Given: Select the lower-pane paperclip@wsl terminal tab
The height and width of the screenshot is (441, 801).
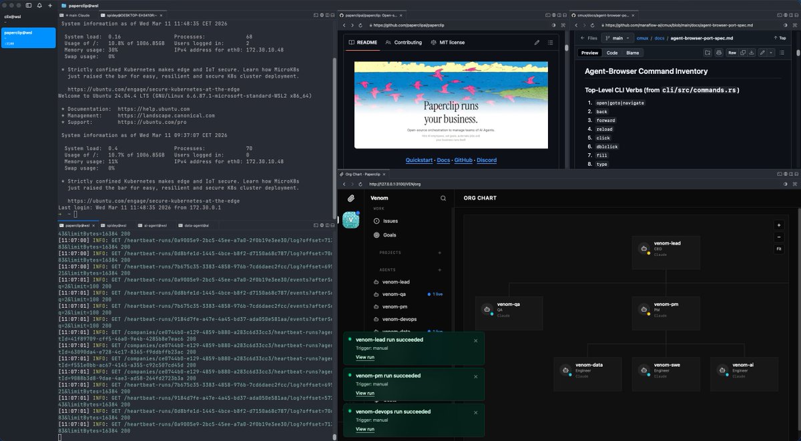Looking at the screenshot, I should [77, 225].
